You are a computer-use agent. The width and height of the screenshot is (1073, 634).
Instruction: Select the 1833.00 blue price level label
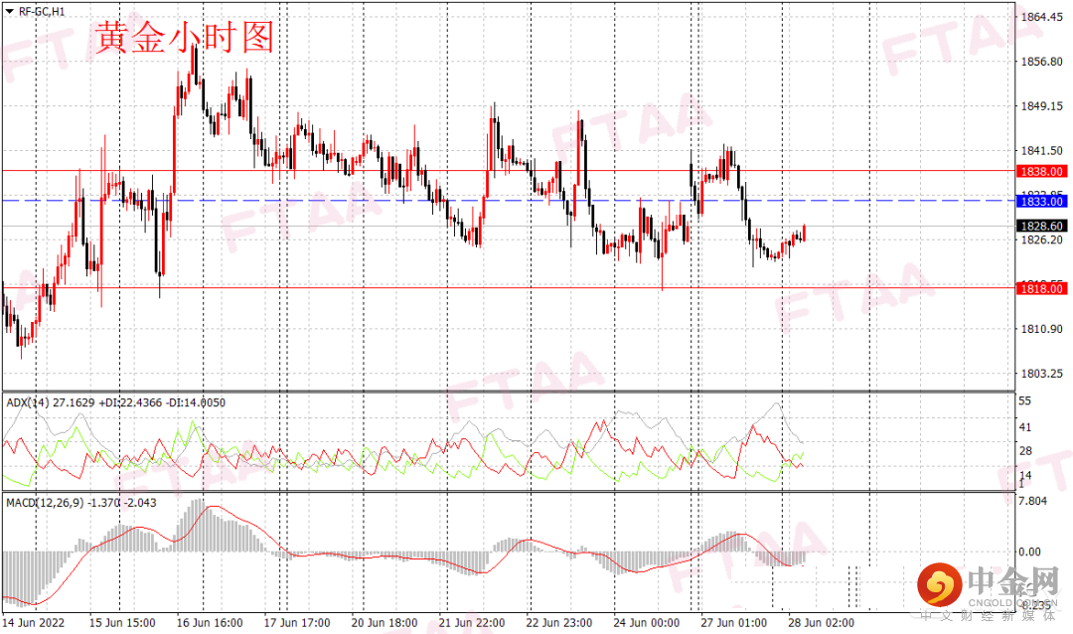coord(1042,202)
